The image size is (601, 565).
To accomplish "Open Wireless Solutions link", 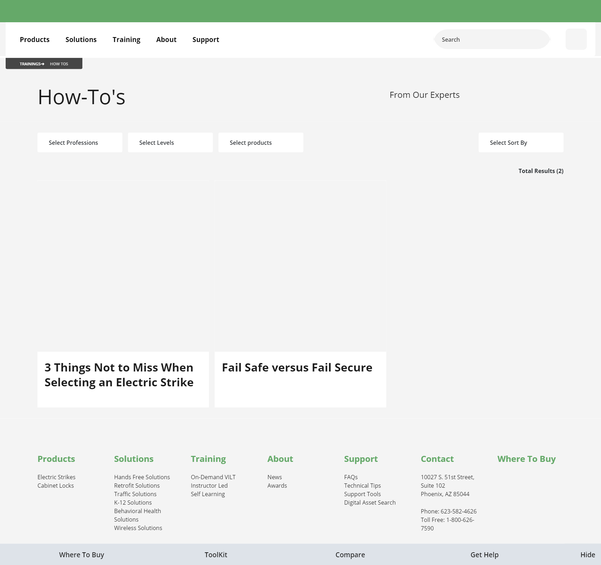I will click(x=138, y=528).
